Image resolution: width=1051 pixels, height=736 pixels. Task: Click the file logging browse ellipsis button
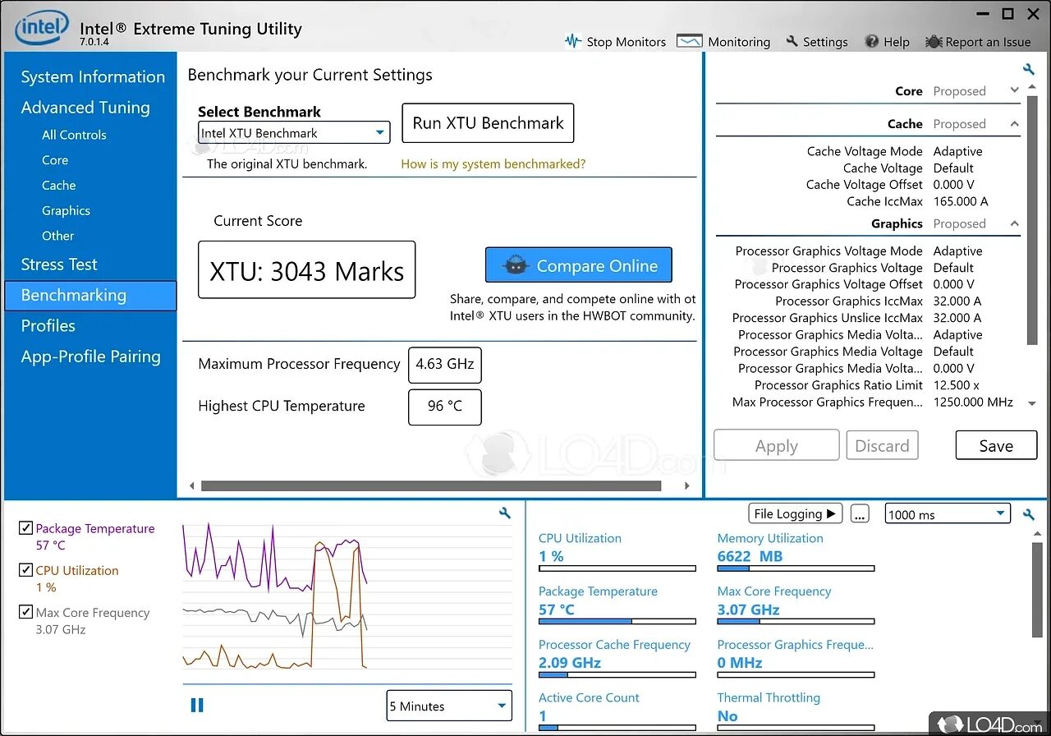tap(860, 514)
